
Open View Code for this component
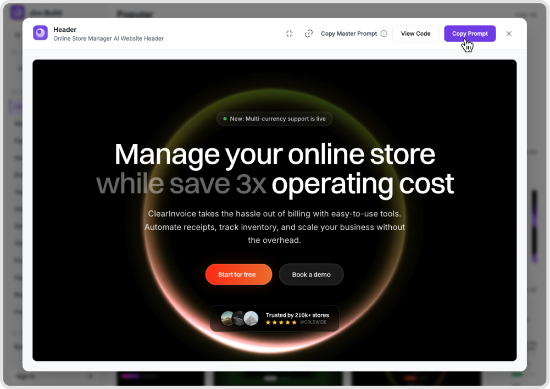click(x=415, y=34)
